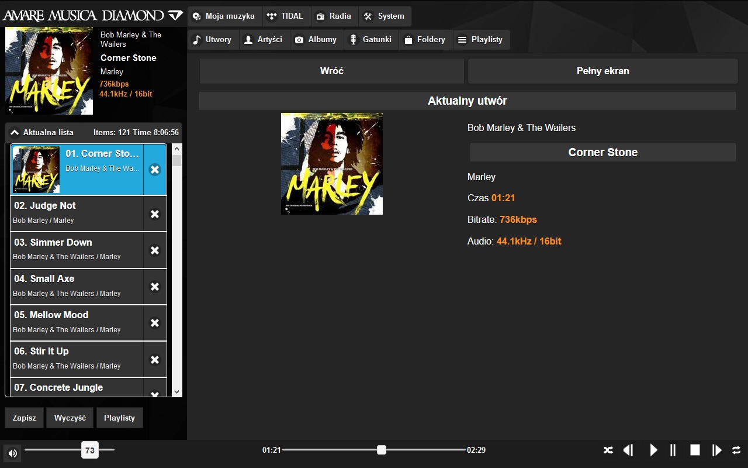Click elapsed time 01:21 beside progress bar
The height and width of the screenshot is (468, 748).
tap(272, 450)
